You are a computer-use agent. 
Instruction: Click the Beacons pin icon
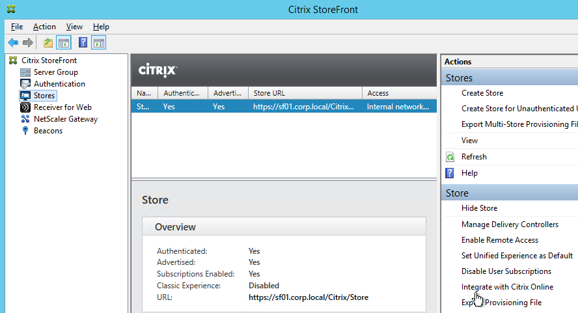pyautogui.click(x=25, y=131)
